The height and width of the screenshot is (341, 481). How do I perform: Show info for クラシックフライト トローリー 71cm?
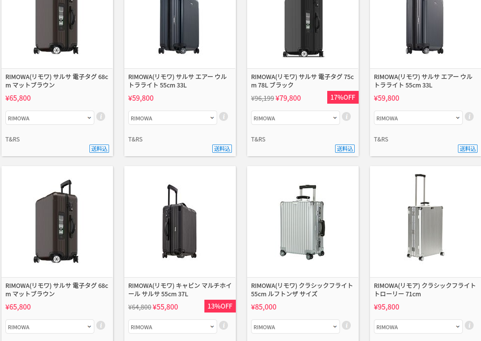coord(469,326)
